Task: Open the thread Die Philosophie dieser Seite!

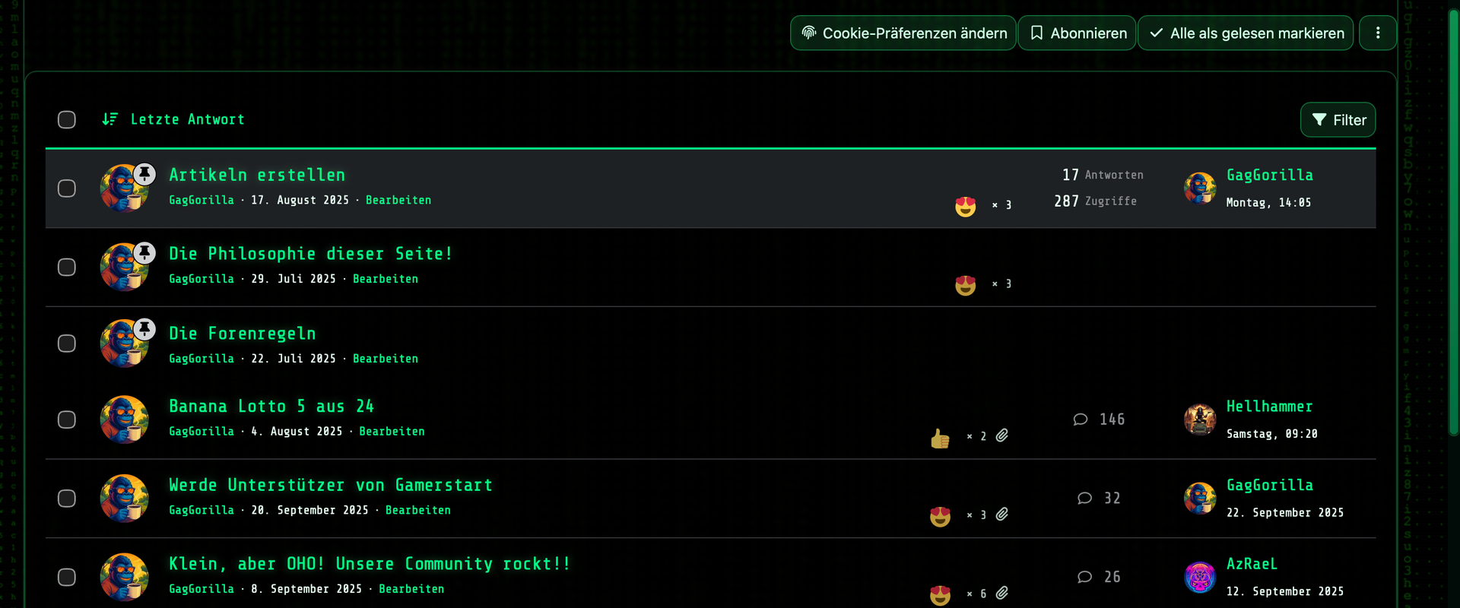Action: tap(310, 254)
